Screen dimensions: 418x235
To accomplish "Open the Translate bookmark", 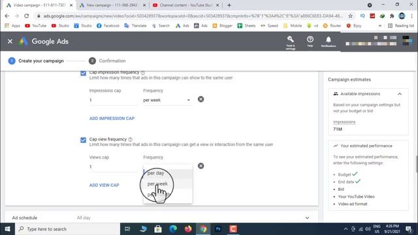I will point(135,25).
